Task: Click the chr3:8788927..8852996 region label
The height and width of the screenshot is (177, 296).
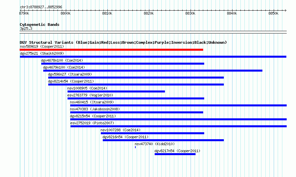Action: [x=41, y=7]
